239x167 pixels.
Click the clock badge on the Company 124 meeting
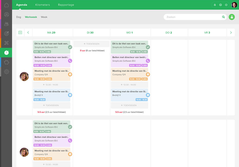[x=70, y=75]
